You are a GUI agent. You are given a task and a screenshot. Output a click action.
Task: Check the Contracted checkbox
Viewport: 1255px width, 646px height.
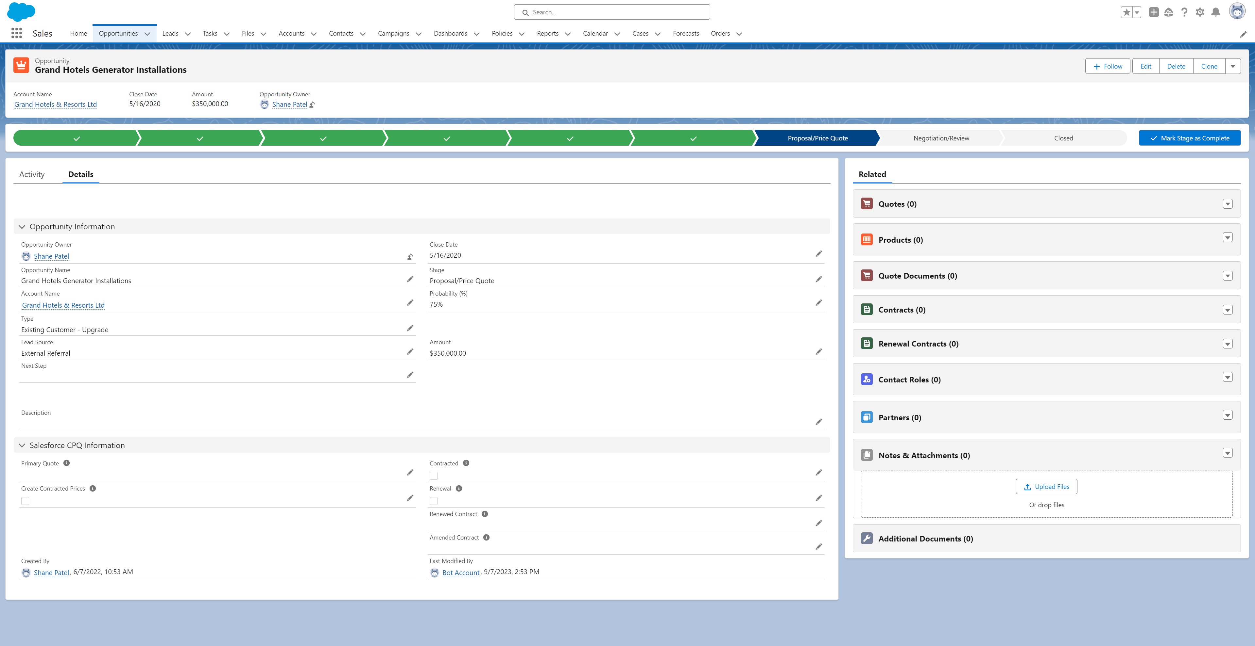[434, 476]
